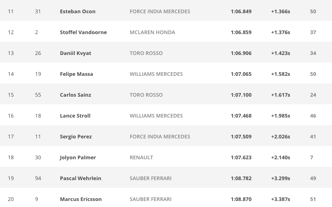Click car number 94
Viewport: 332px width, 207px height.
coord(38,178)
